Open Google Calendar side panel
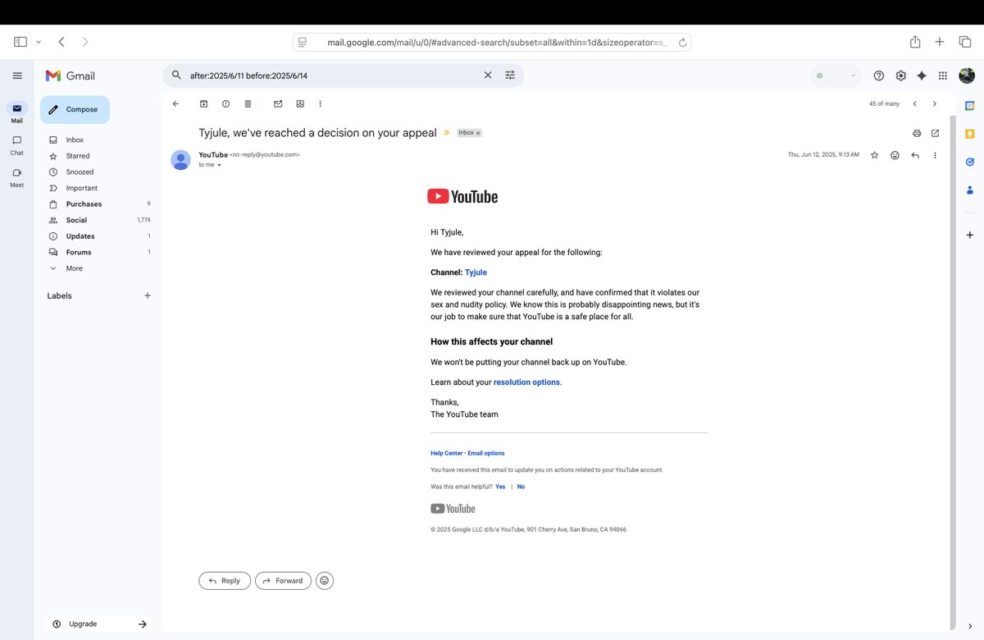 click(x=970, y=106)
